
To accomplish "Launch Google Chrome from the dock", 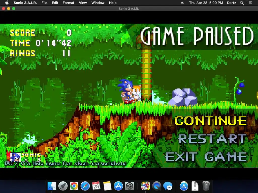I will click(74, 186).
